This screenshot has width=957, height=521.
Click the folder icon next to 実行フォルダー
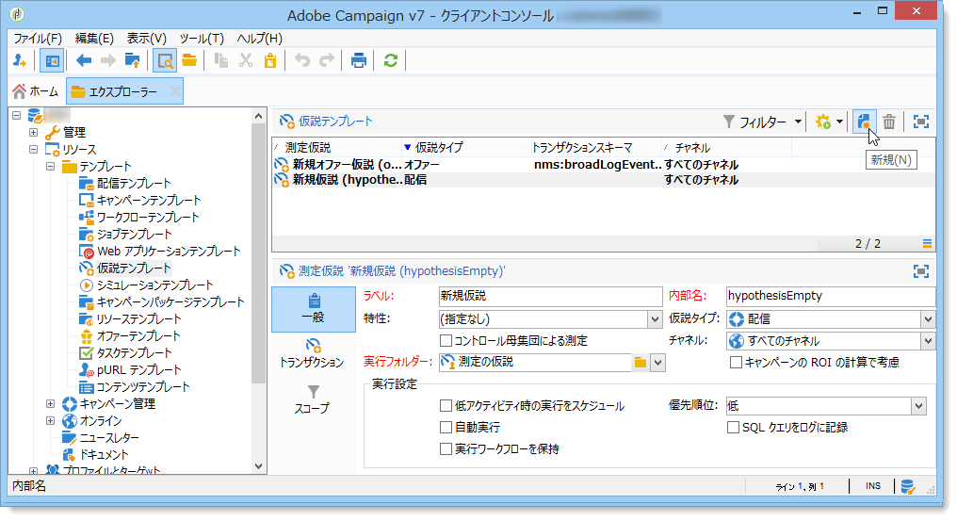point(641,362)
